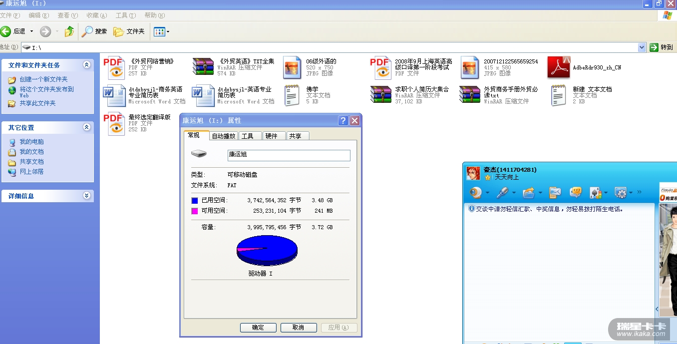
Task: Select the 求职个人简历大集合 archive
Action: 410,95
